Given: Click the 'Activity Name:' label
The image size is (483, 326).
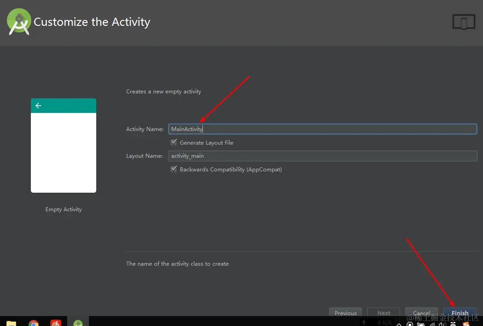Looking at the screenshot, I should (x=145, y=129).
